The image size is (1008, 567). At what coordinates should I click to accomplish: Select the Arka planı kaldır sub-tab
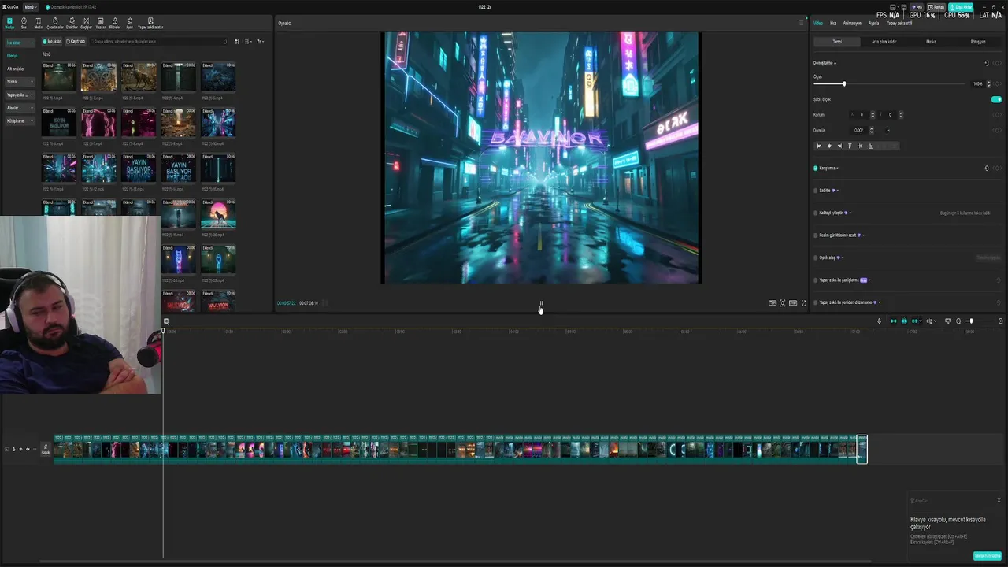point(884,42)
